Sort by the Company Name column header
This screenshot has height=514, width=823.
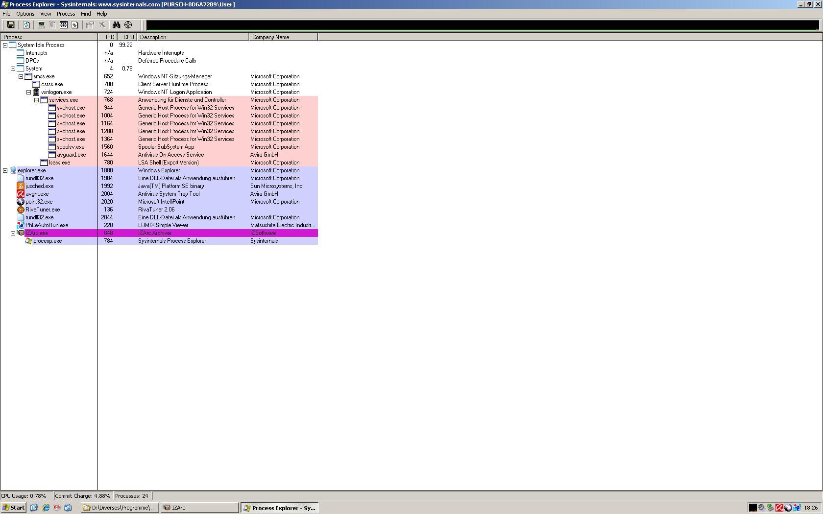pyautogui.click(x=283, y=37)
